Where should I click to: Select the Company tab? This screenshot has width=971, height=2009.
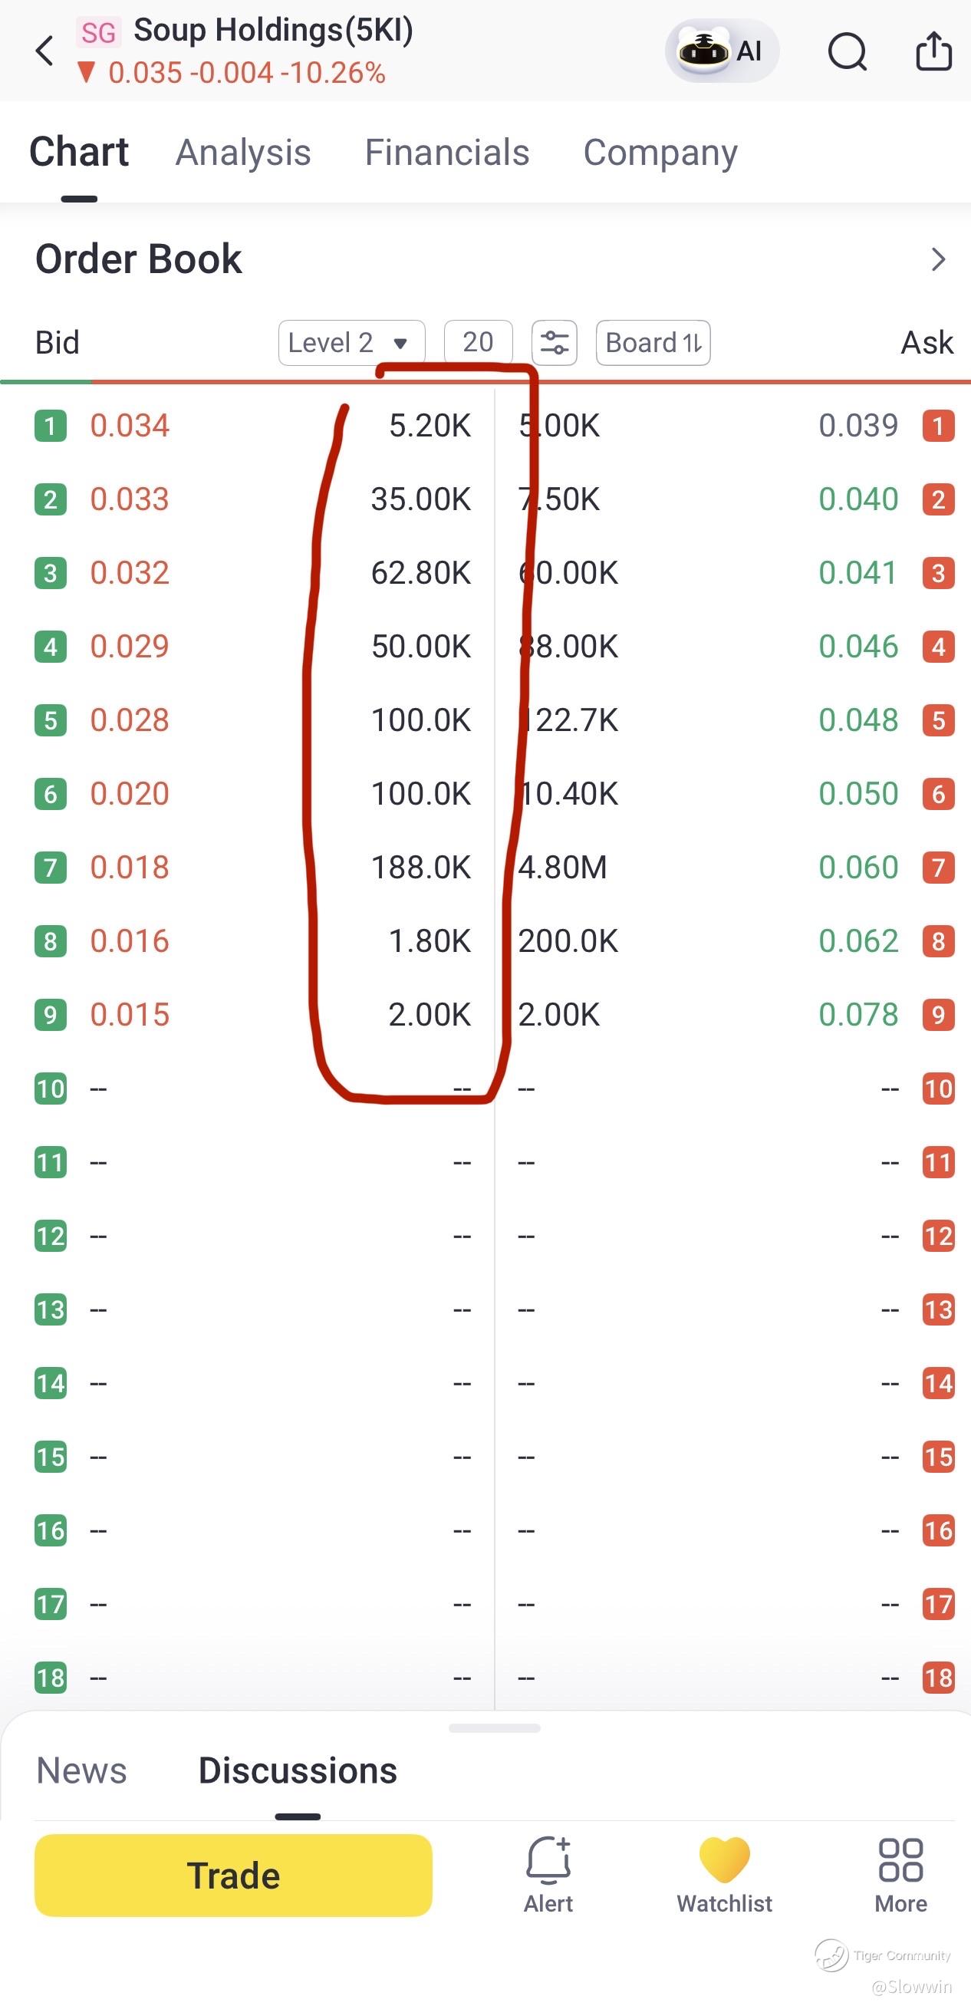pos(660,153)
